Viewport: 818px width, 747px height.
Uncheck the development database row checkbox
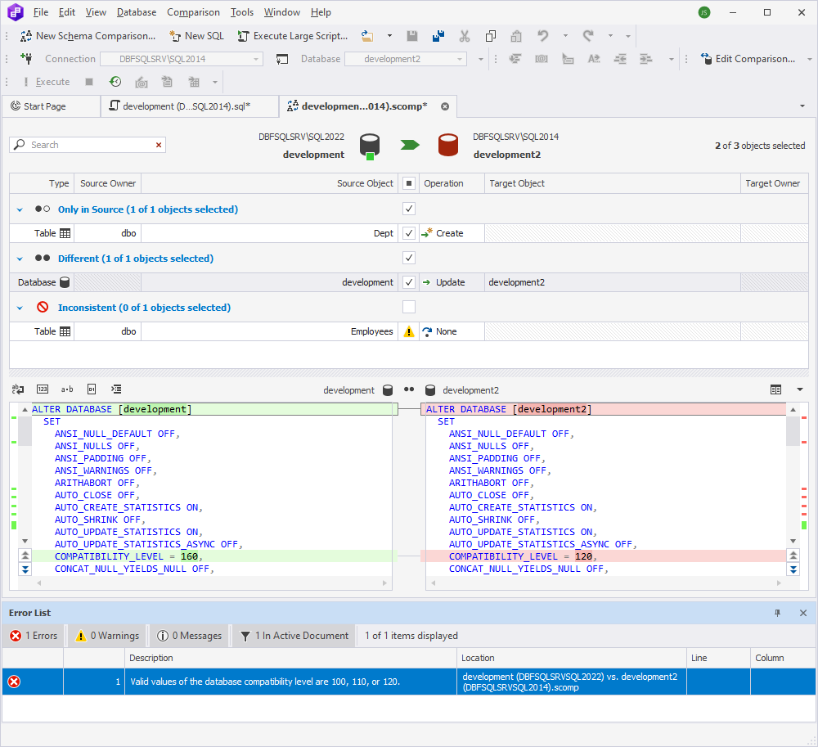click(x=409, y=282)
